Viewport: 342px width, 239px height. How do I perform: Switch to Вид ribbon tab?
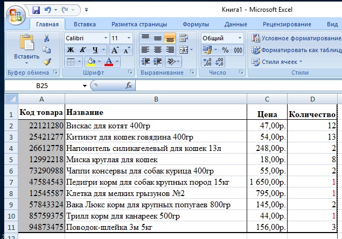[332, 24]
